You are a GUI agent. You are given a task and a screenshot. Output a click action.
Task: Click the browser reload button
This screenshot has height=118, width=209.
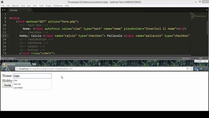pos(12,69)
